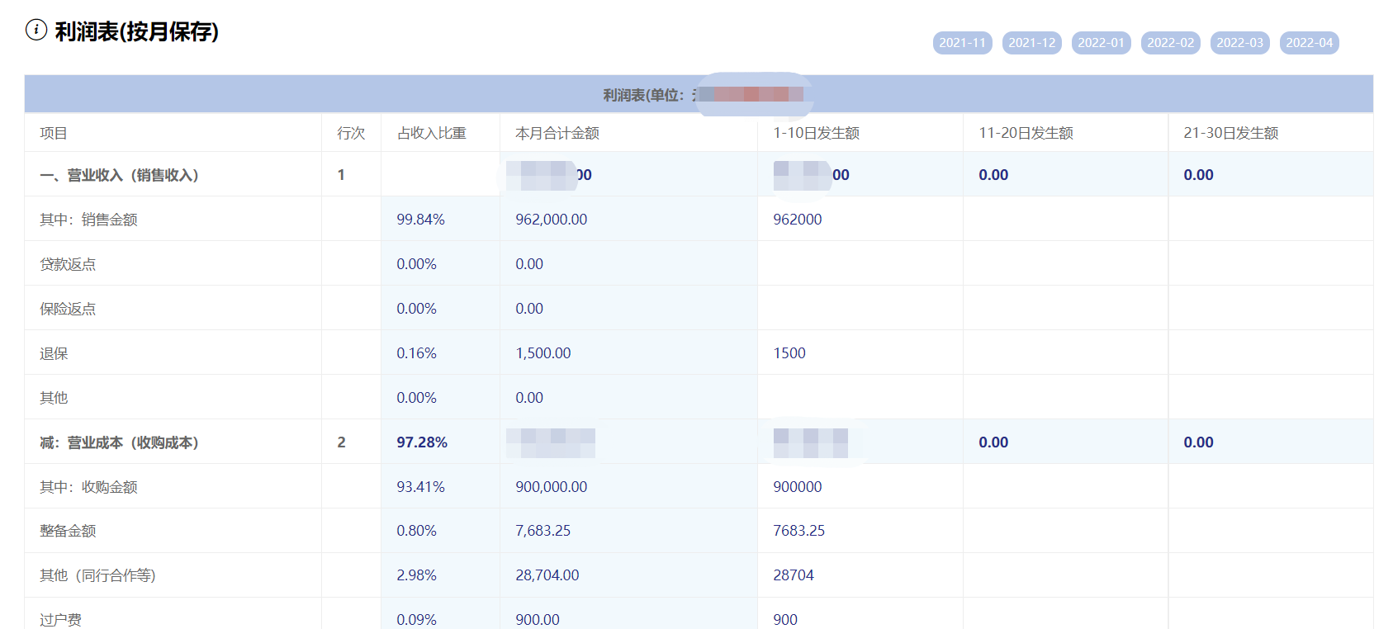The width and height of the screenshot is (1393, 629).
Task: Click the 11-20日发生额 column header
Action: (x=1026, y=133)
